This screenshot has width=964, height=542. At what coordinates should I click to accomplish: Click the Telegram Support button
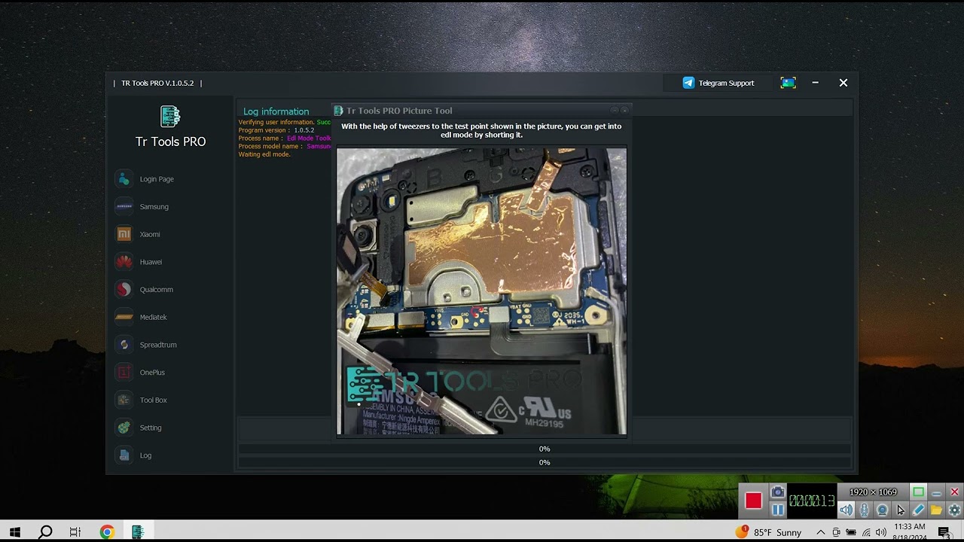718,83
